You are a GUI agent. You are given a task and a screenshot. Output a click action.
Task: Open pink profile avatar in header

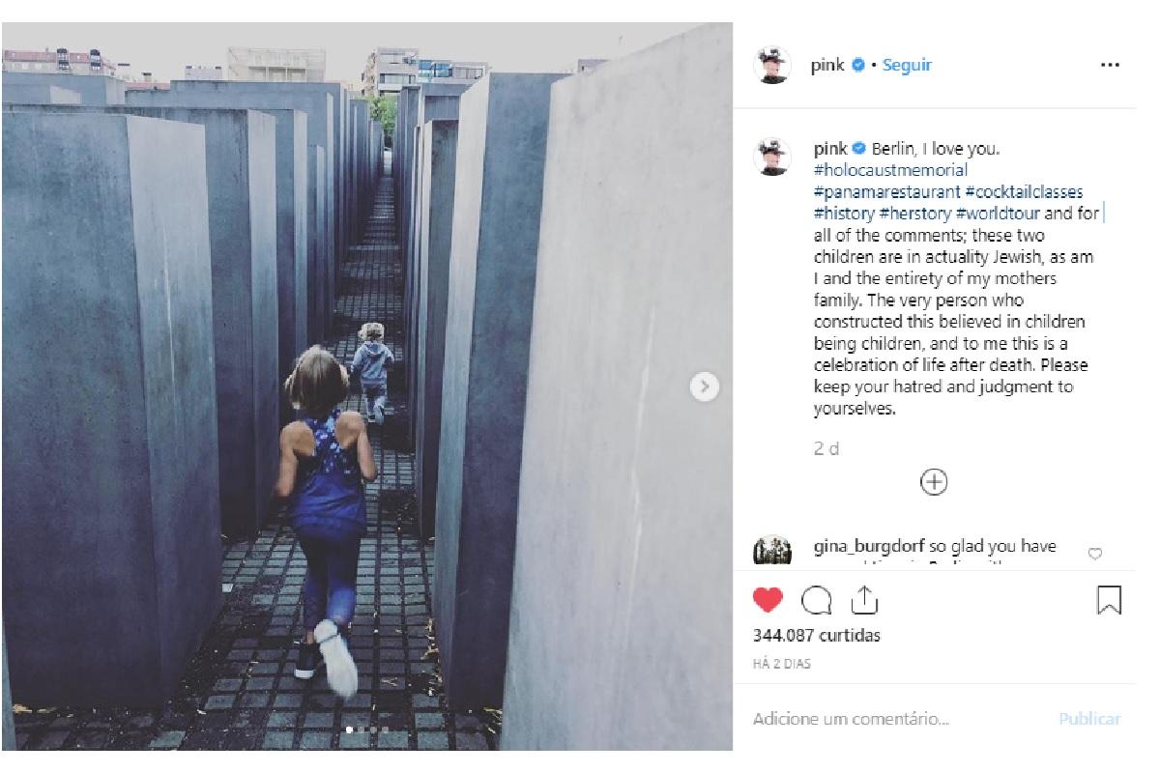click(x=772, y=65)
